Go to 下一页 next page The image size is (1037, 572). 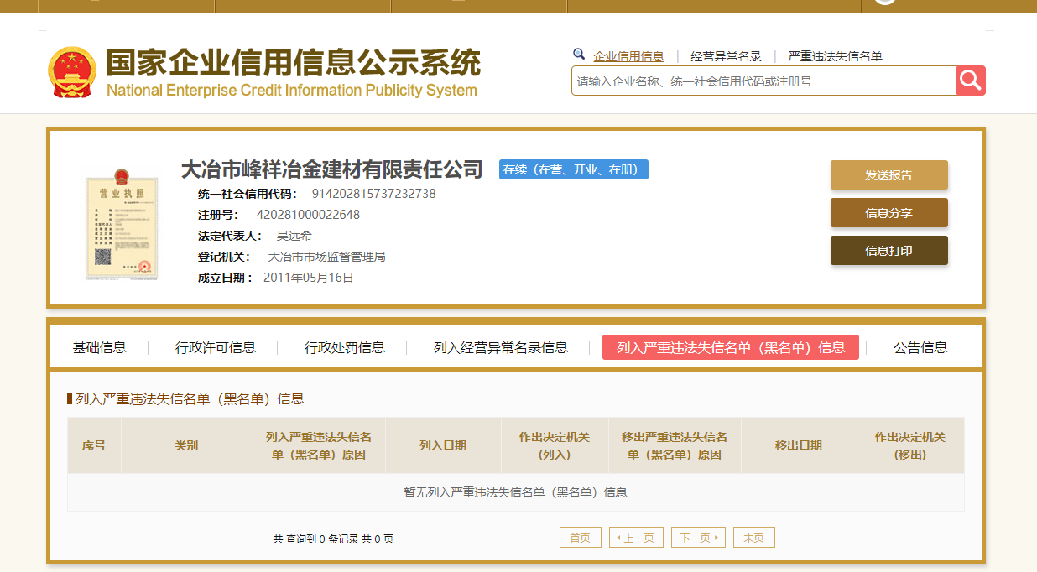click(698, 538)
